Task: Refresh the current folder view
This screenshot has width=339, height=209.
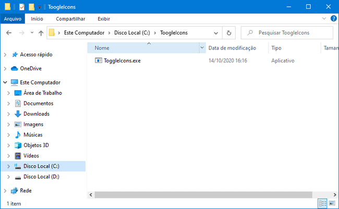Action: tap(229, 33)
